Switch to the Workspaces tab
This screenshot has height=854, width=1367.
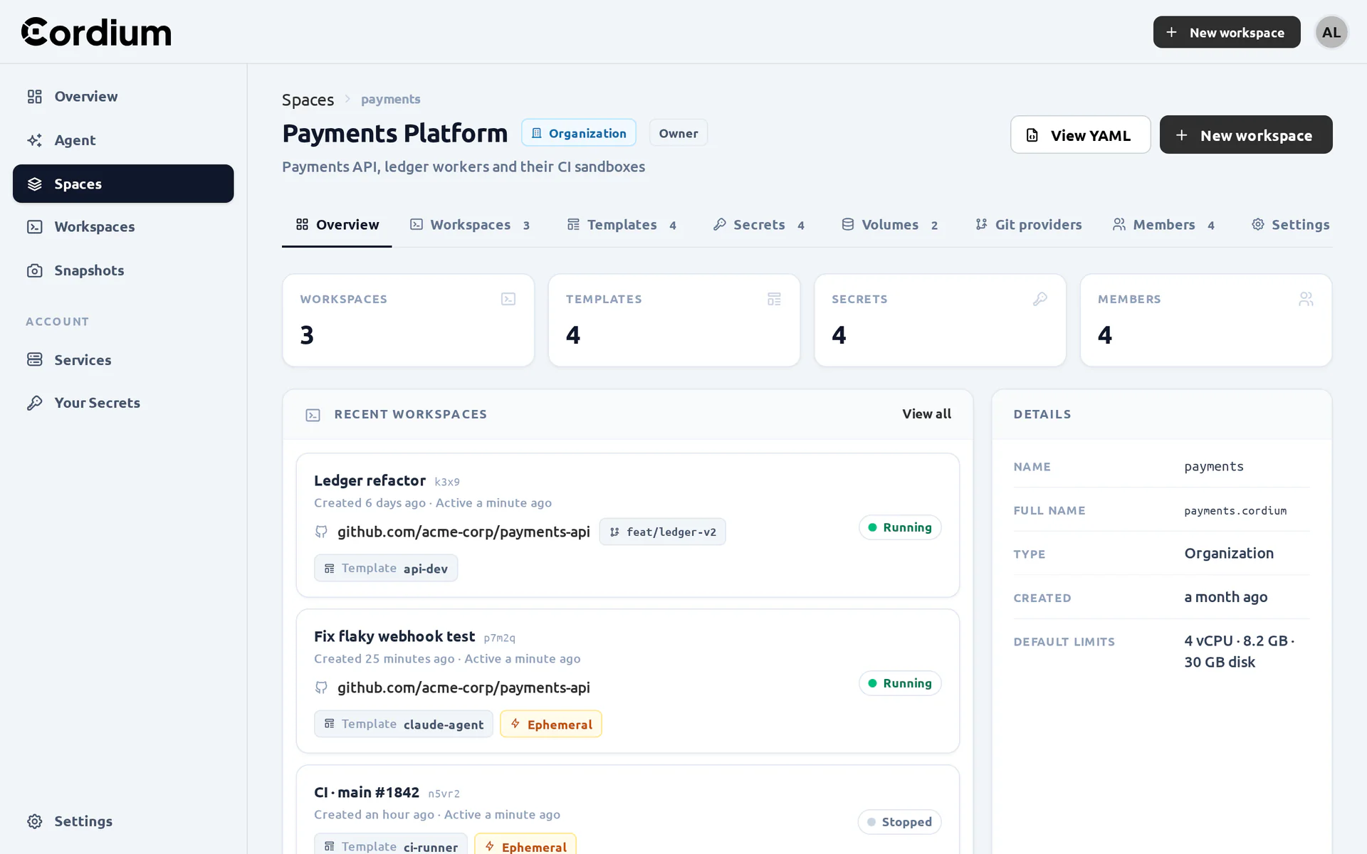click(x=470, y=225)
